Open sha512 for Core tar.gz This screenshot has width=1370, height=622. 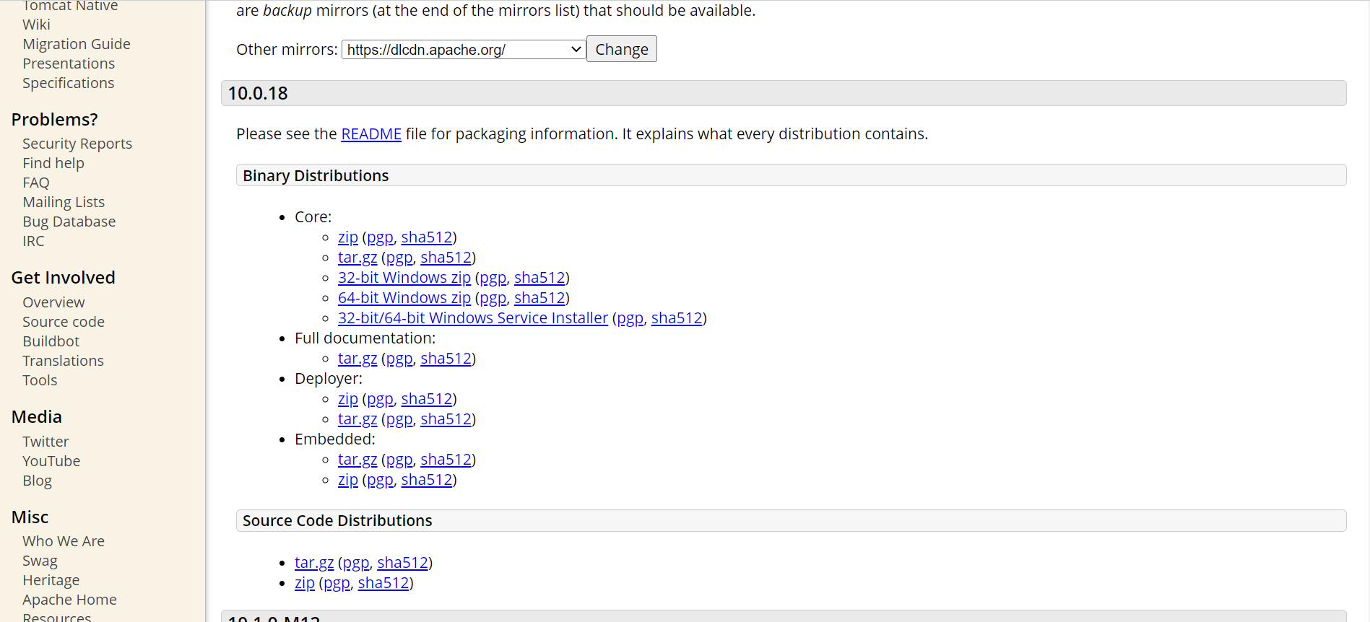[446, 258]
